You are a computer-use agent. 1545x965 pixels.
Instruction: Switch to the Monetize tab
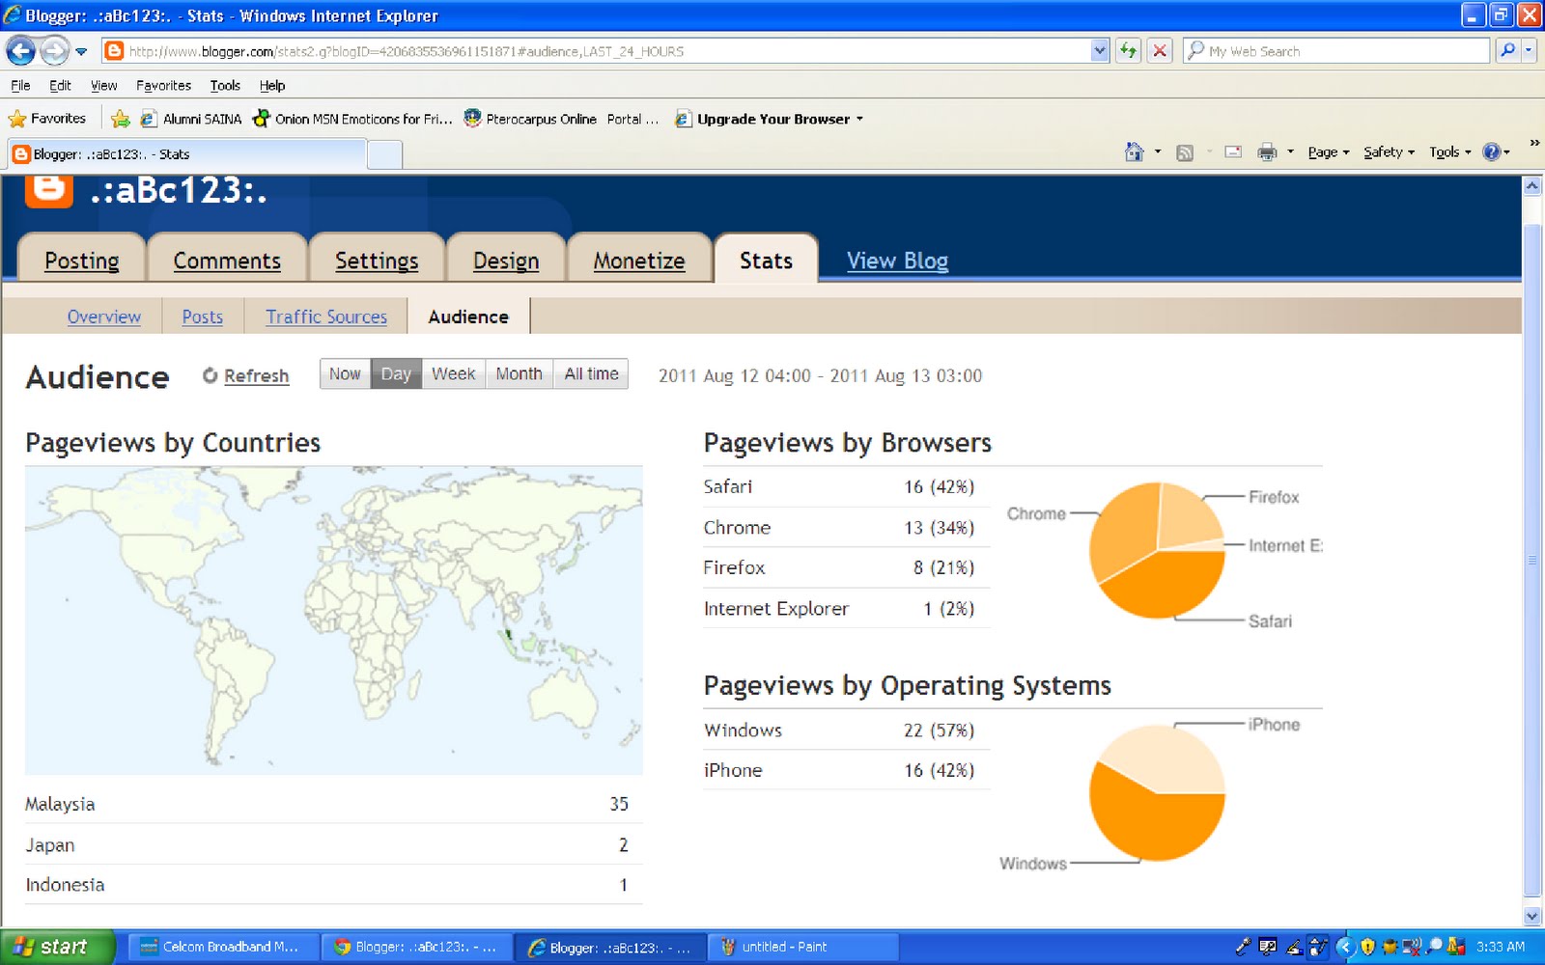point(639,261)
